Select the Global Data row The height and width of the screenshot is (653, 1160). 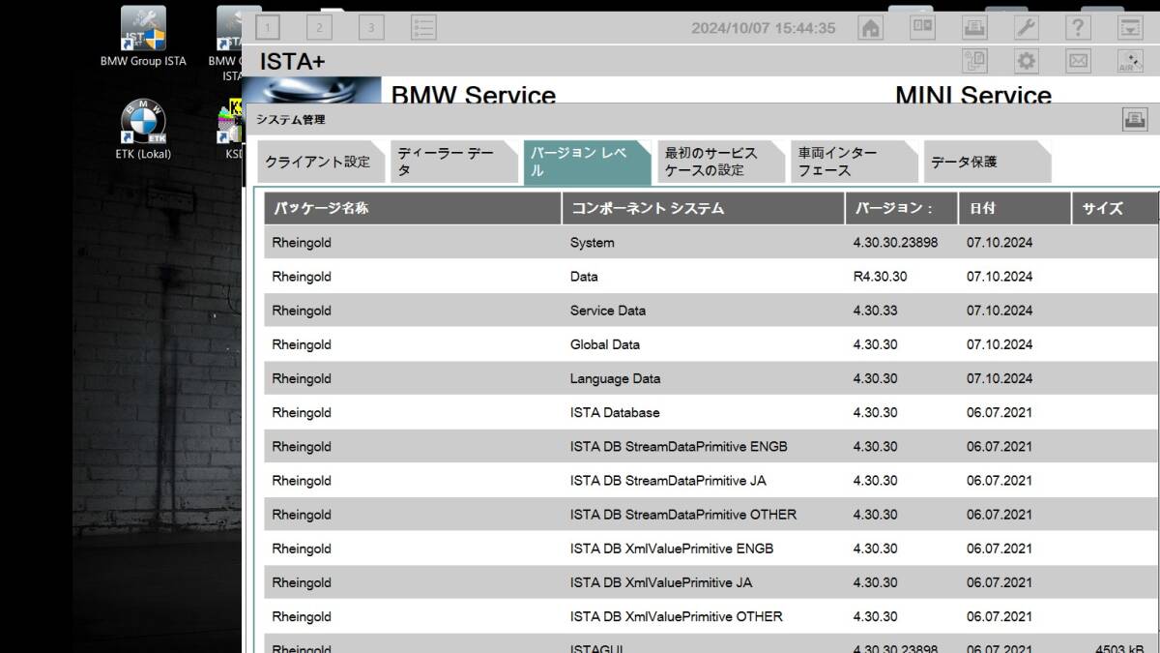click(x=711, y=344)
